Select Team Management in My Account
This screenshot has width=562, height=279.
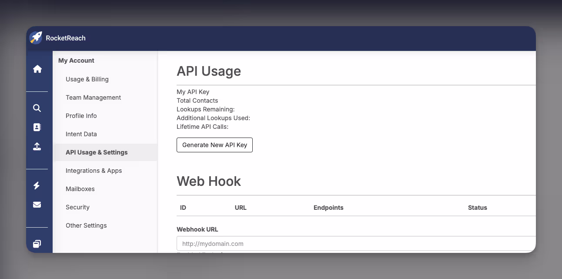93,97
